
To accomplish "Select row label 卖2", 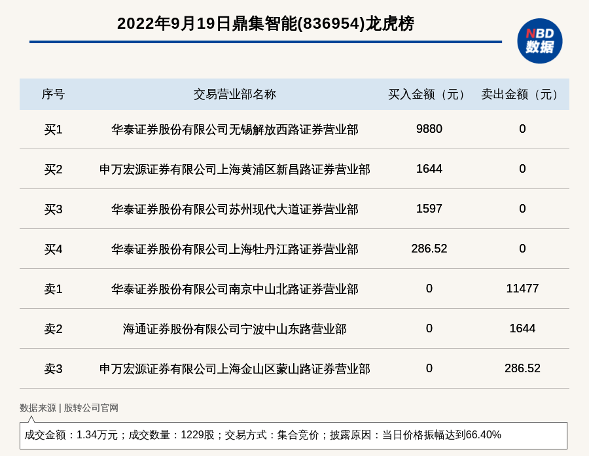I will click(x=53, y=329).
